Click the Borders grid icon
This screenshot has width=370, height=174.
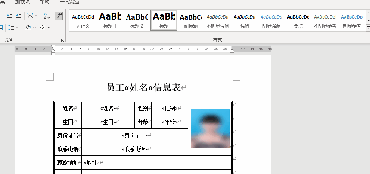[42, 28]
